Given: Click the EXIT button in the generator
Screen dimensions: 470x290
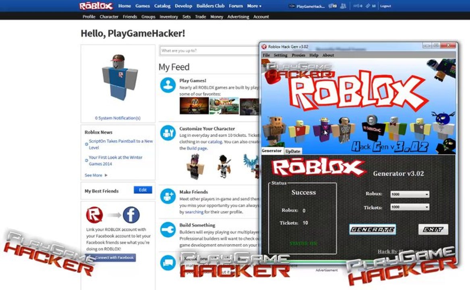Looking at the screenshot, I should 433,230.
